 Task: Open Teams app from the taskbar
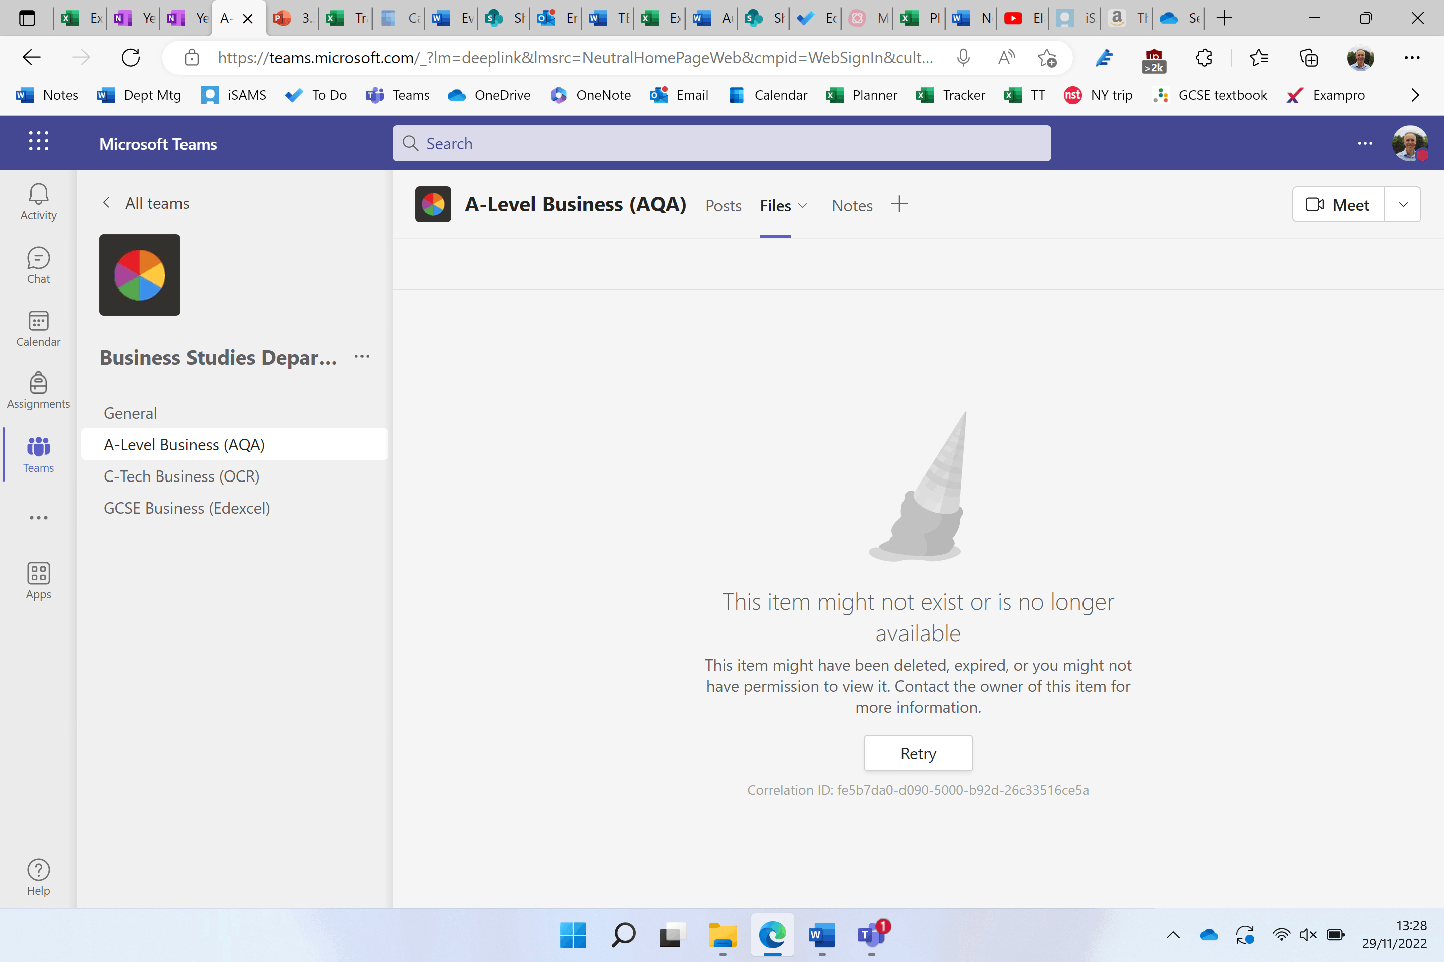point(872,935)
